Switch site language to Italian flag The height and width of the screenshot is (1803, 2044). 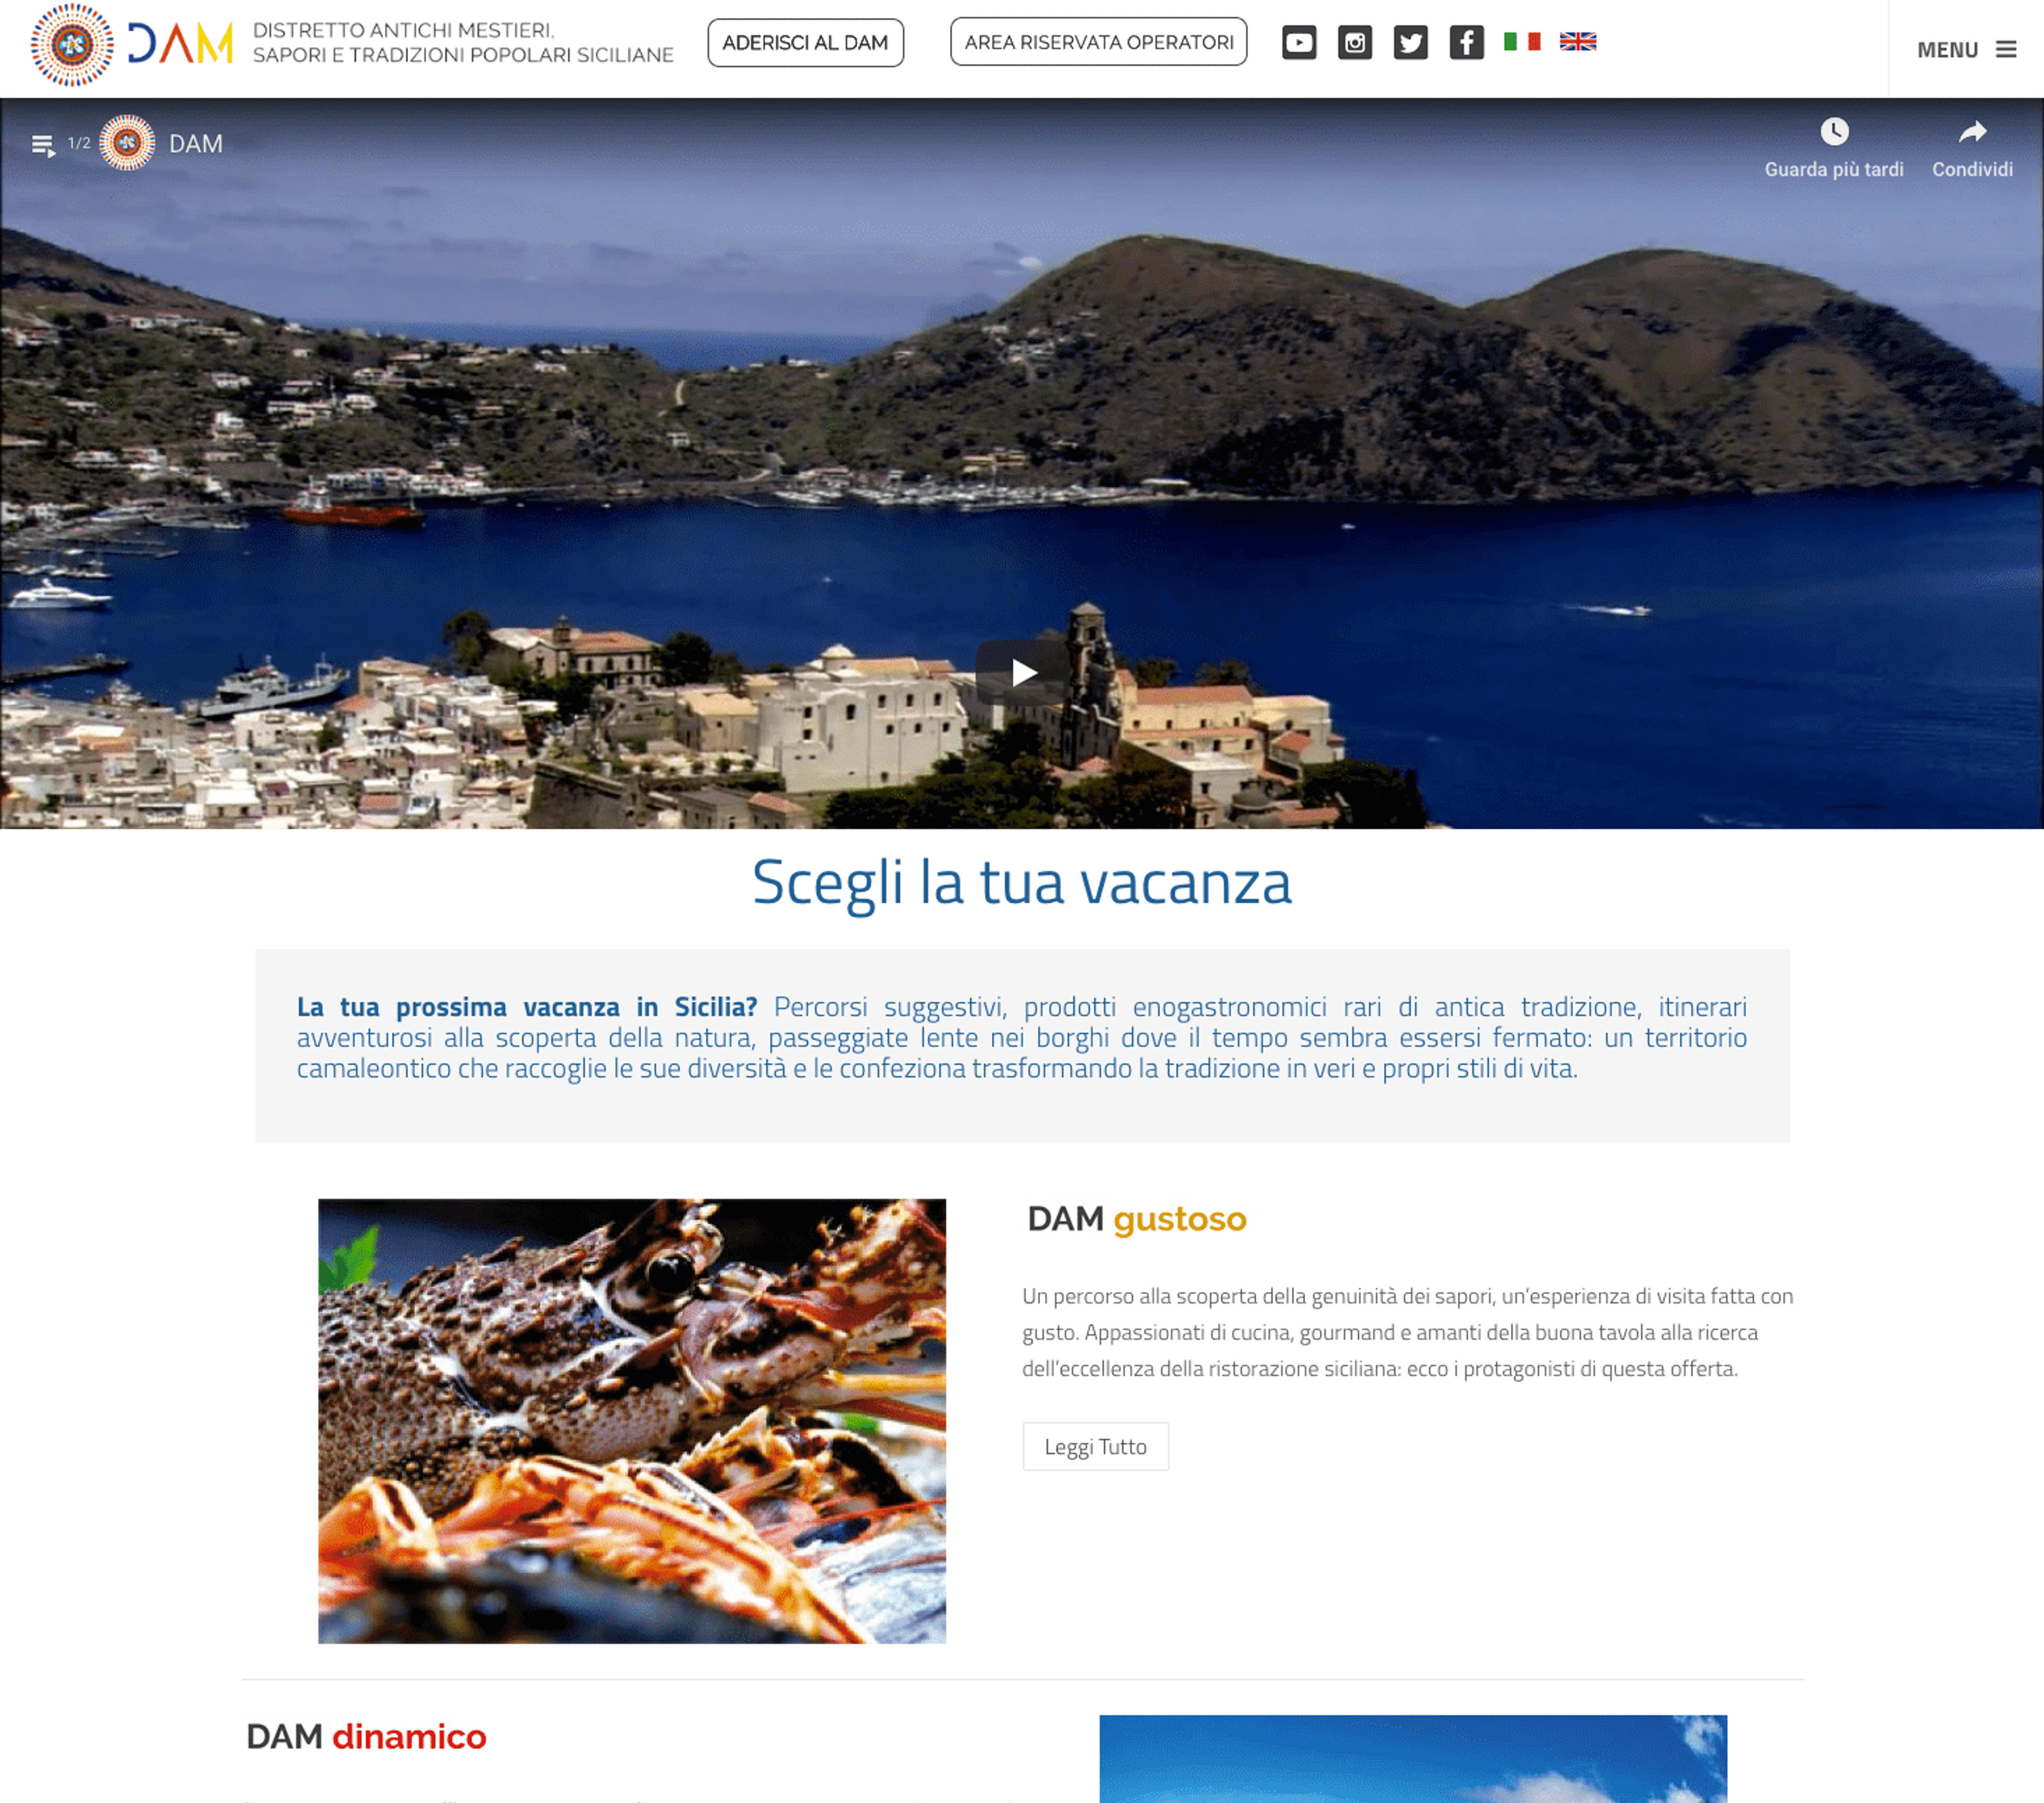pos(1522,41)
